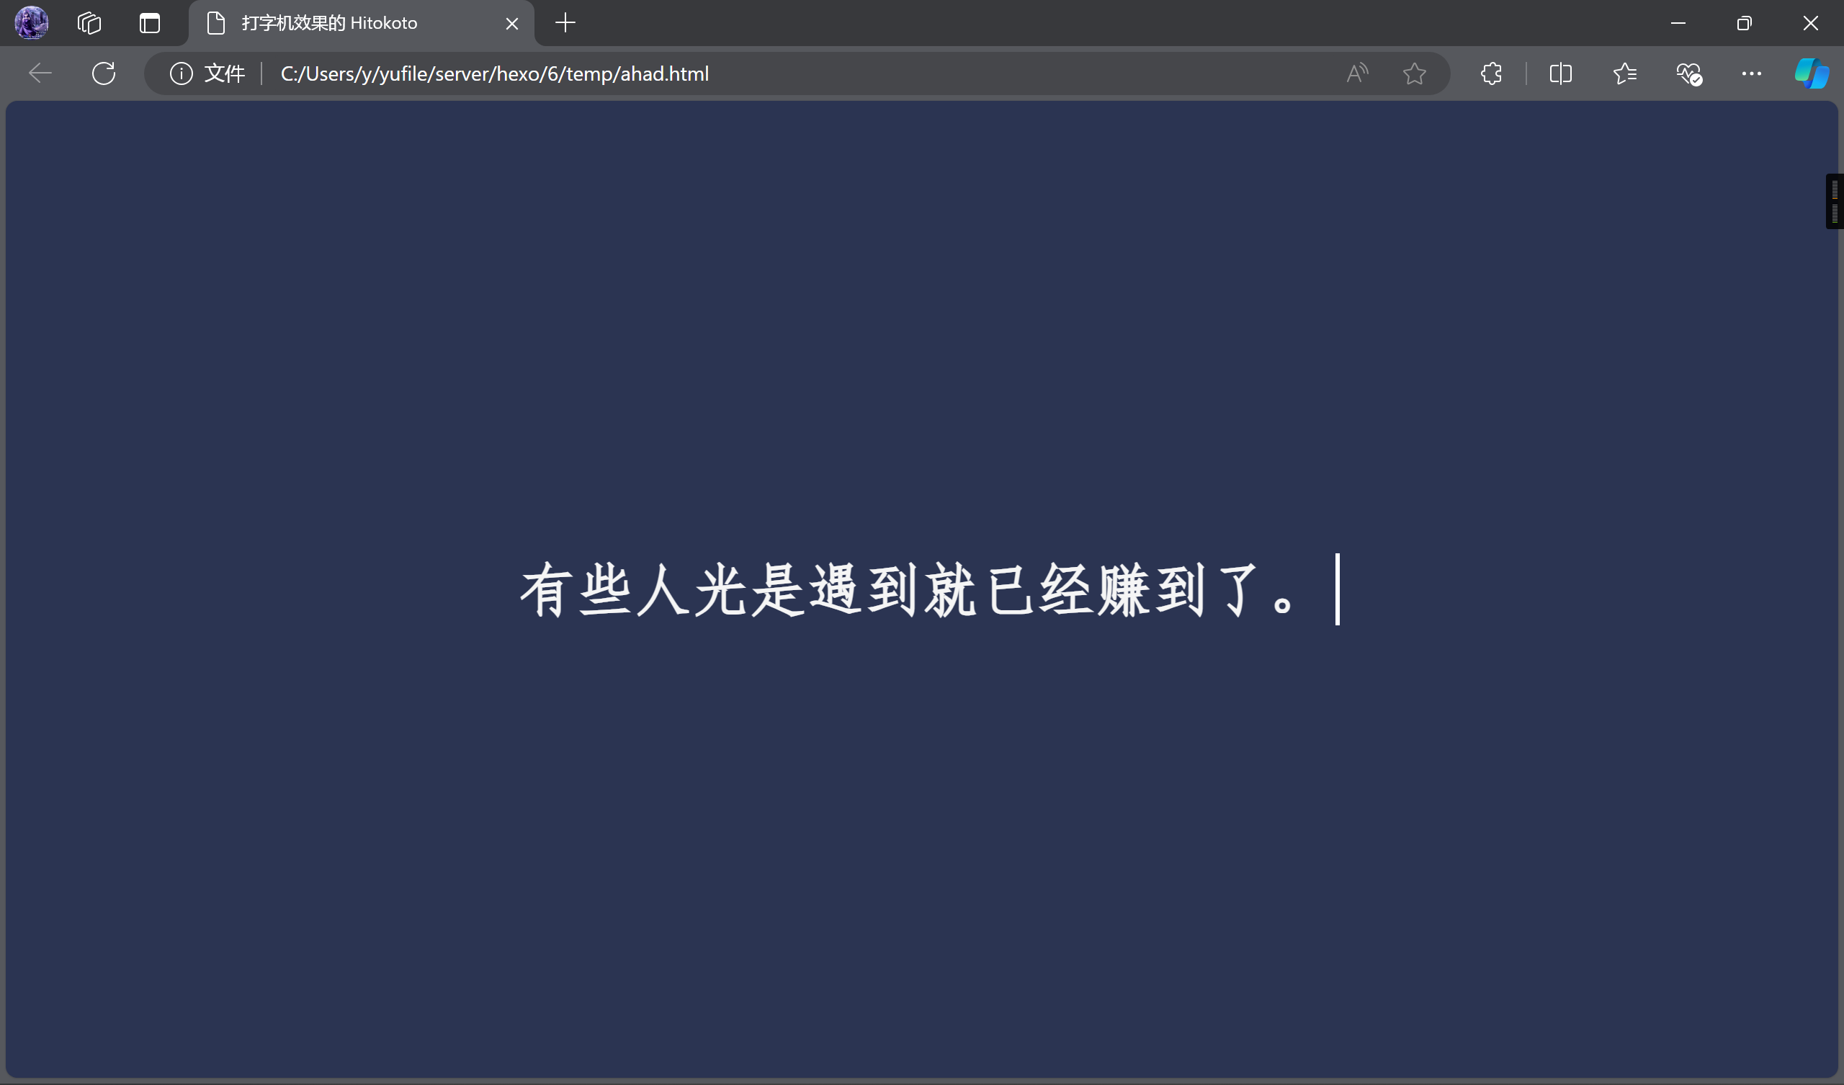Open Settings and more menu
This screenshot has width=1844, height=1085.
pos(1751,74)
